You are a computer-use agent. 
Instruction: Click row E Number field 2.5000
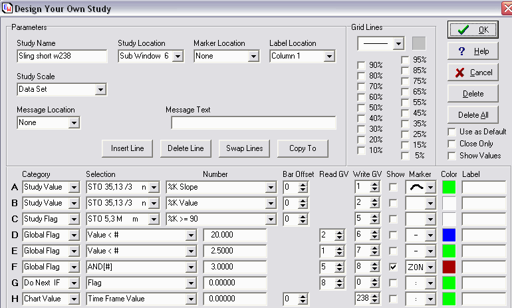[235, 251]
